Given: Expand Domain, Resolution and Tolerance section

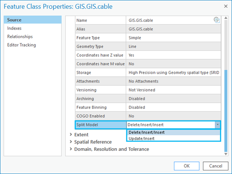Looking at the screenshot, I should (71, 149).
